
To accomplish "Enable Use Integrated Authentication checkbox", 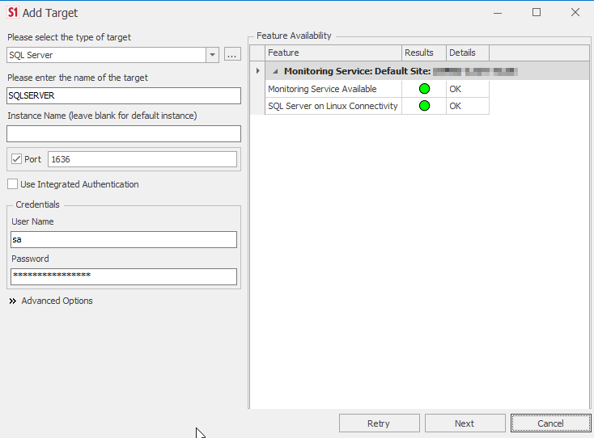I will point(12,184).
